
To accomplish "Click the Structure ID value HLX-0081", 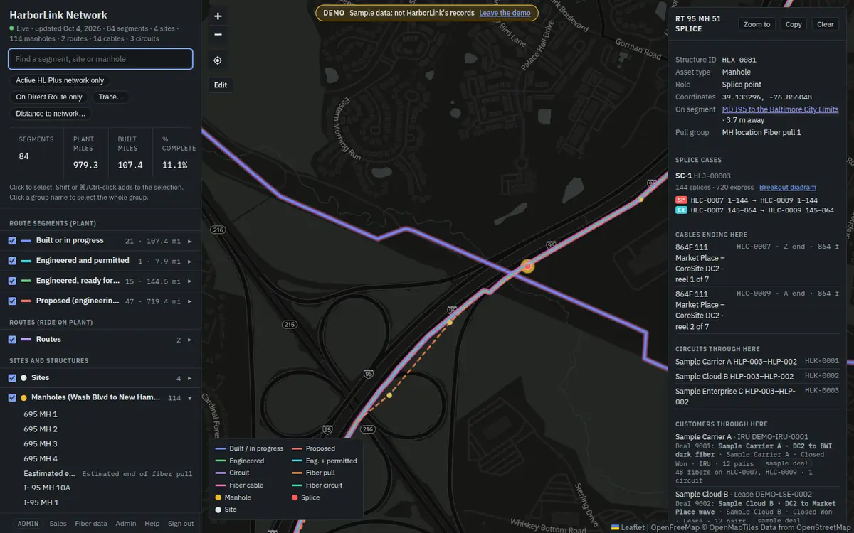I will pos(739,60).
